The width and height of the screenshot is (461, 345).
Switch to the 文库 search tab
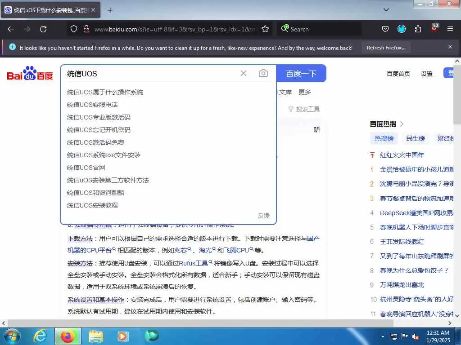[x=285, y=92]
